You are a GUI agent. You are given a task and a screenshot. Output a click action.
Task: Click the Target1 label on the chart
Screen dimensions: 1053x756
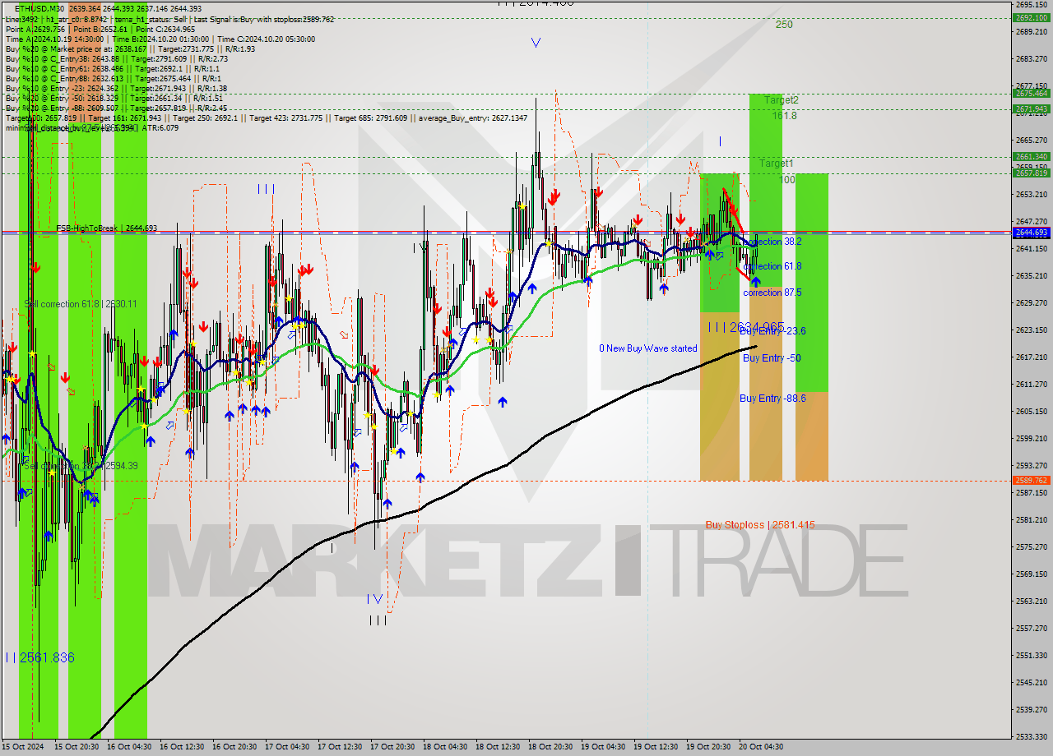[x=776, y=164]
